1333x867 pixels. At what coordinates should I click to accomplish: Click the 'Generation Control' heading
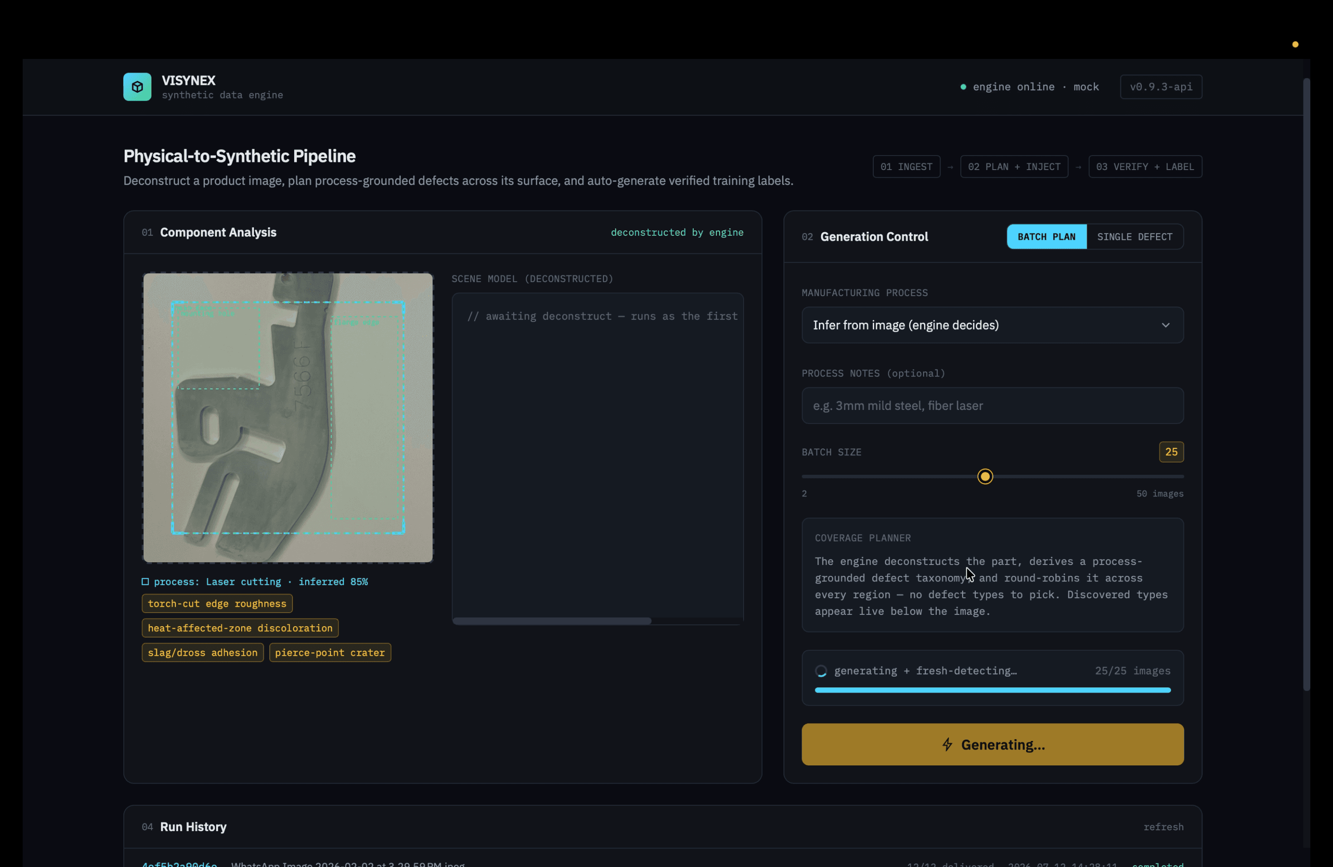(x=874, y=237)
